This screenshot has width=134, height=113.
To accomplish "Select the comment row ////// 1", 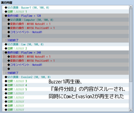I will point(66,11).
